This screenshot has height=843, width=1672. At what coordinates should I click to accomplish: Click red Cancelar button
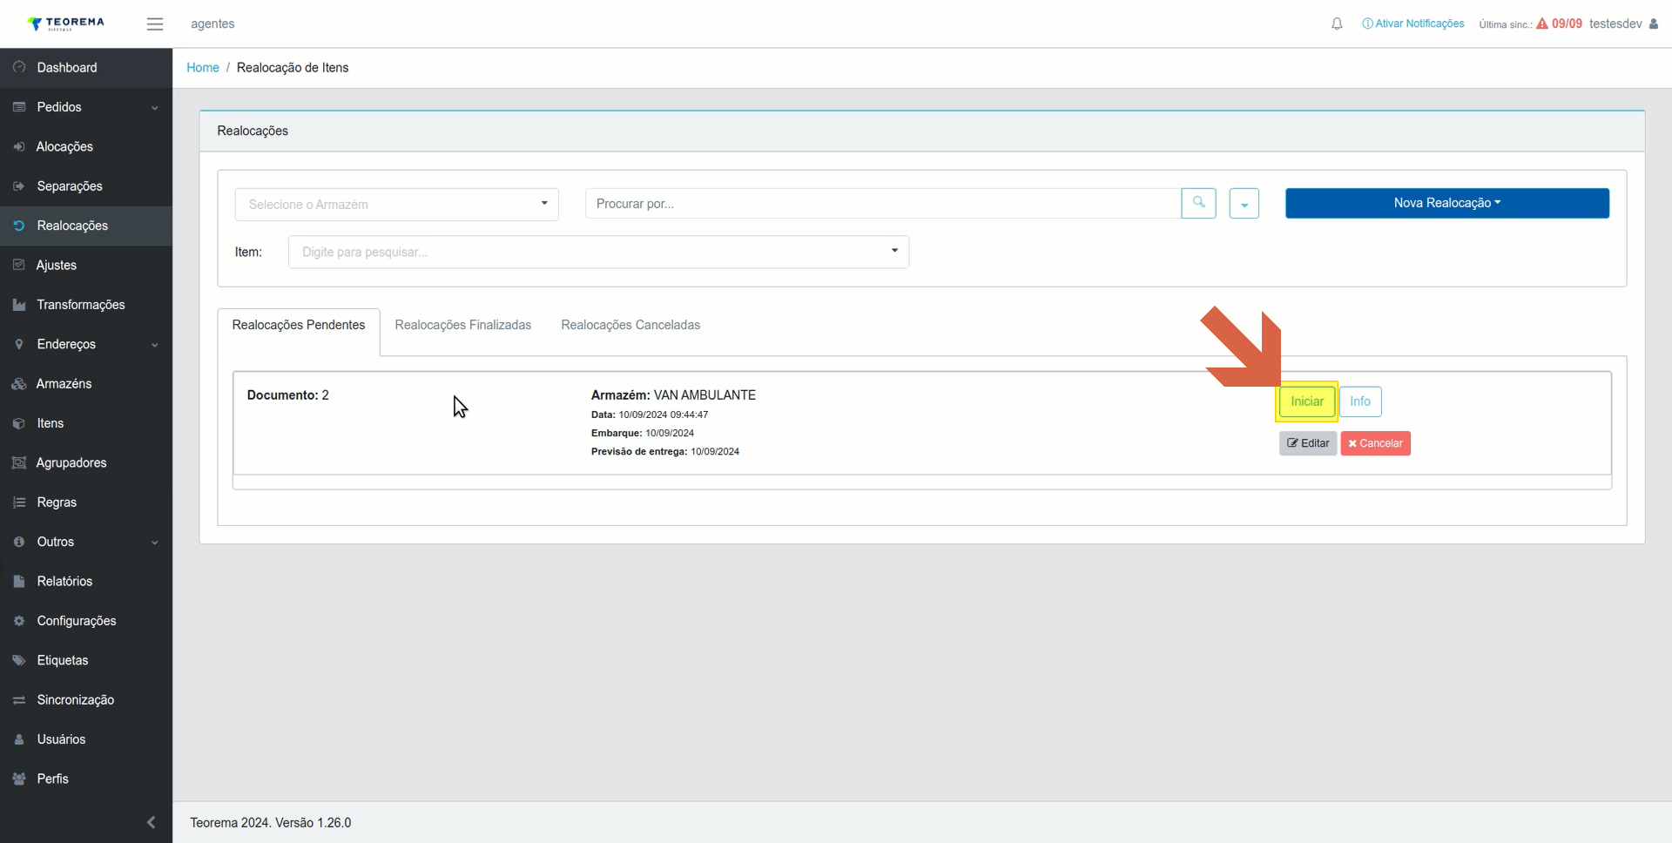tap(1375, 443)
